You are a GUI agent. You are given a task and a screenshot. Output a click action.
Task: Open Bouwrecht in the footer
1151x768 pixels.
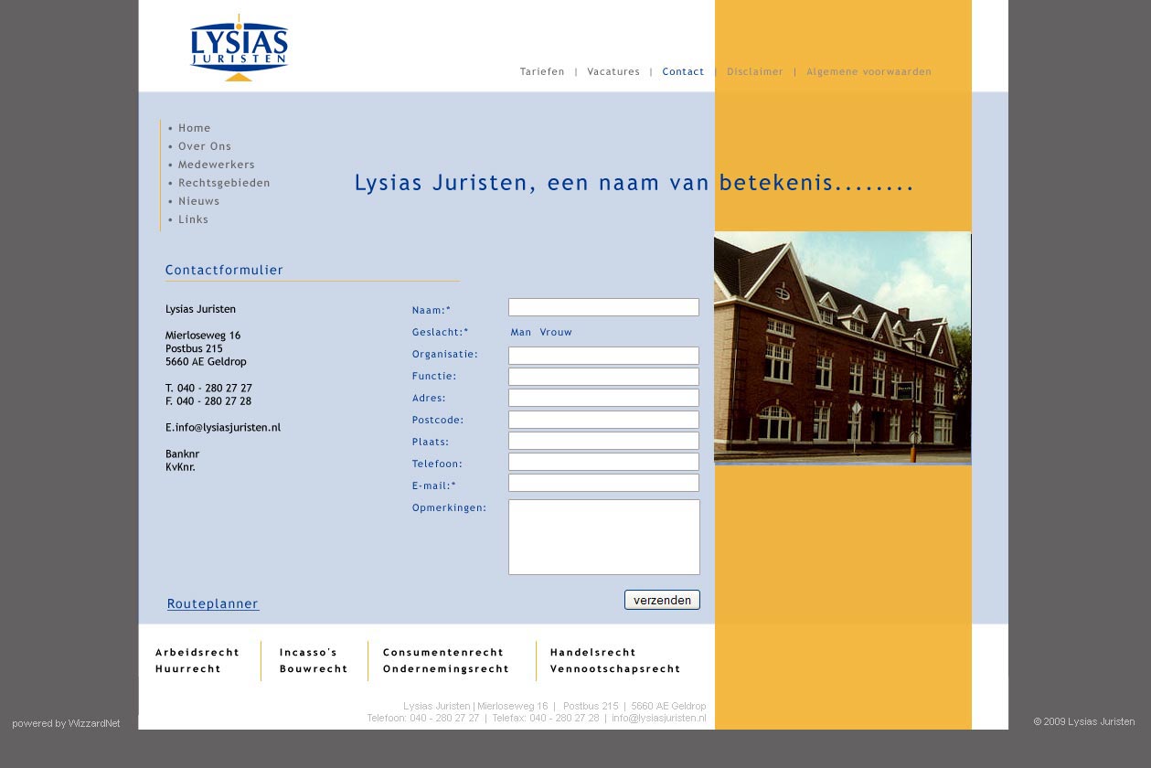[x=314, y=668]
